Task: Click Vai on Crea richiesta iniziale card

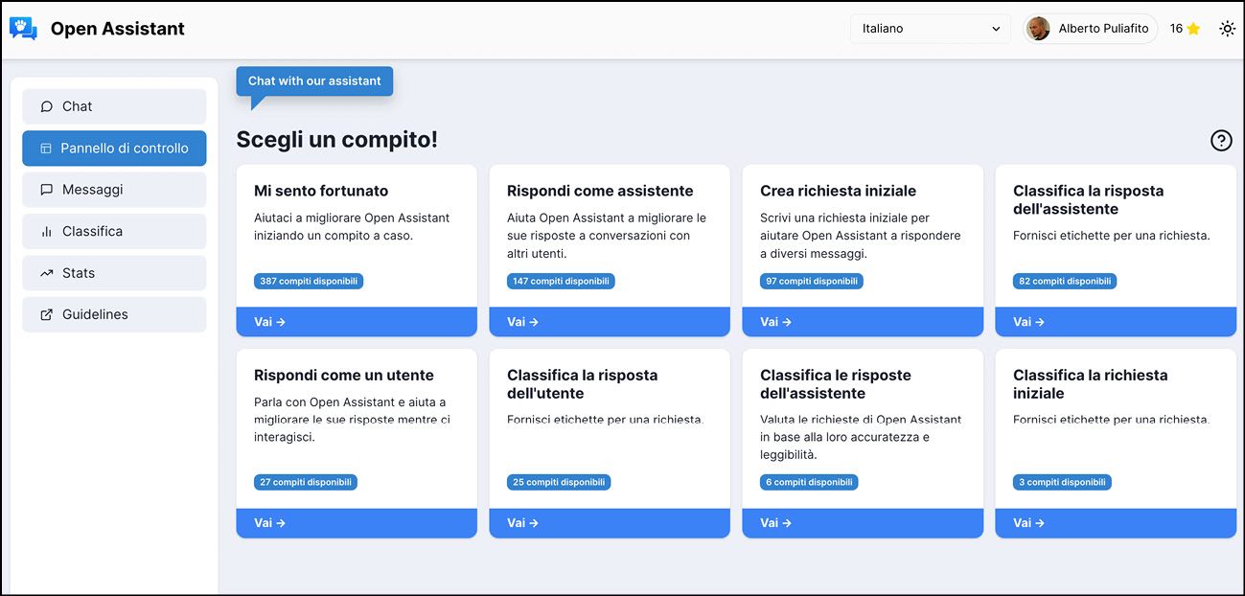Action: pyautogui.click(x=863, y=322)
